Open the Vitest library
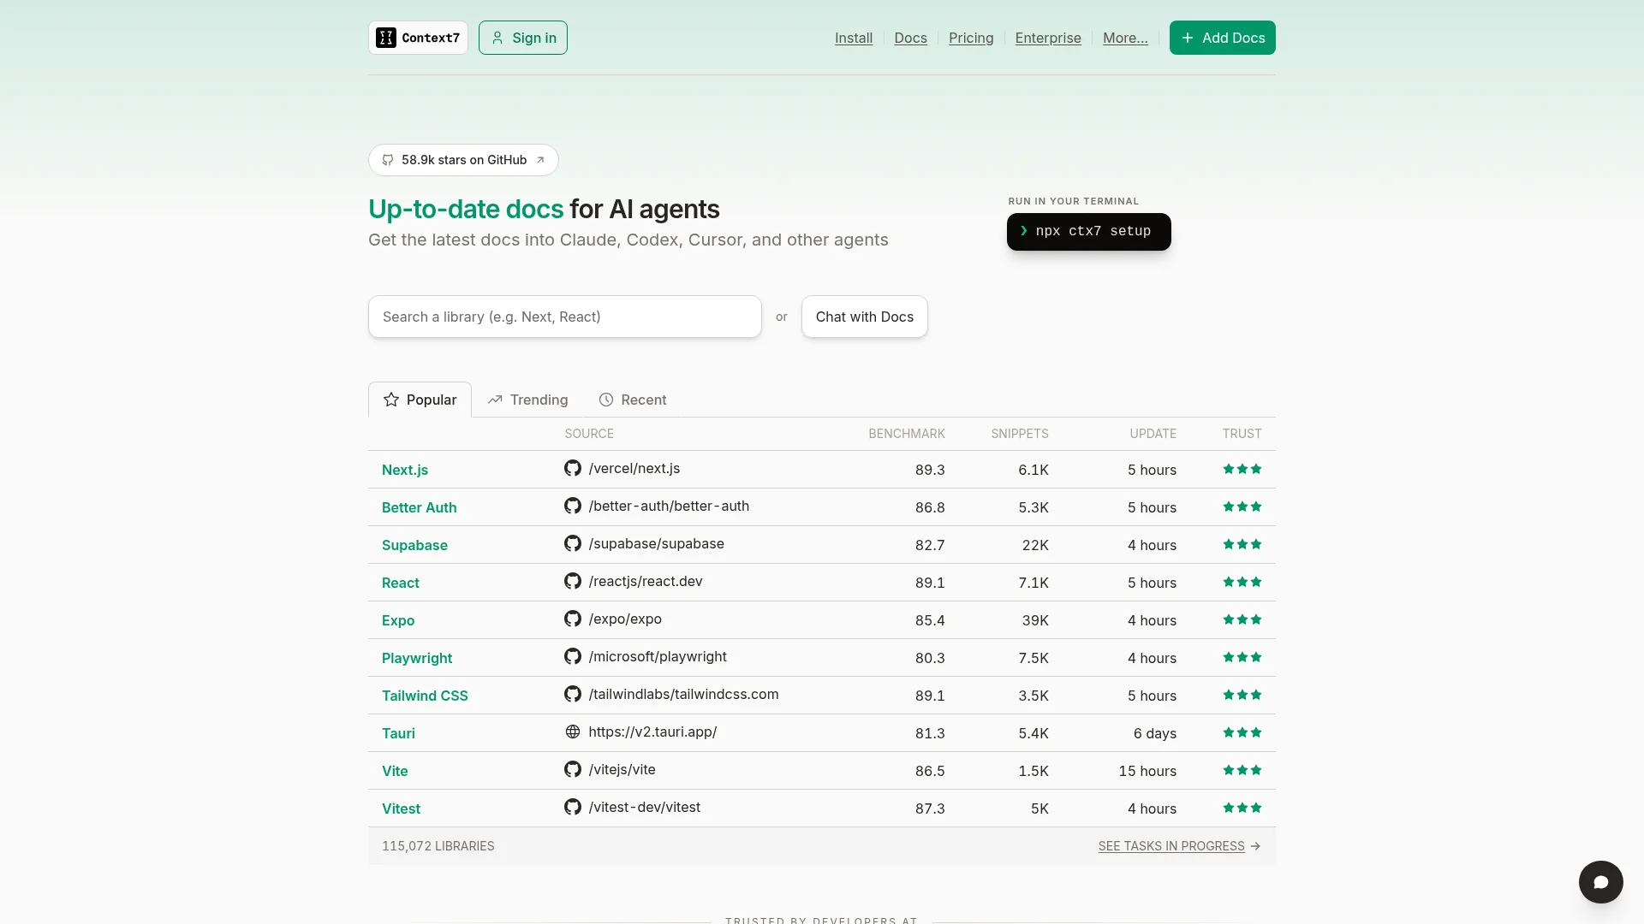This screenshot has width=1644, height=924. coord(401,808)
